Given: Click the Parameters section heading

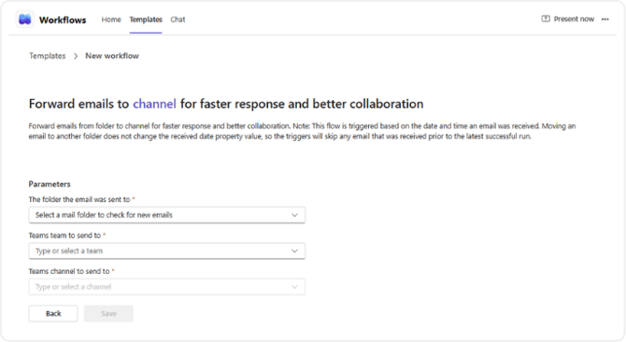Looking at the screenshot, I should (x=50, y=184).
